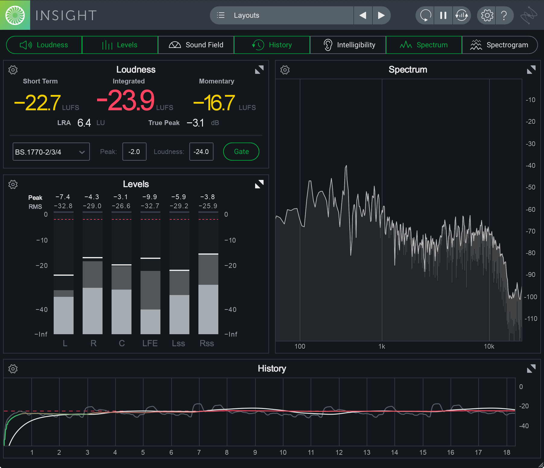544x468 pixels.
Task: Click the Loudness target field
Action: [x=201, y=152]
